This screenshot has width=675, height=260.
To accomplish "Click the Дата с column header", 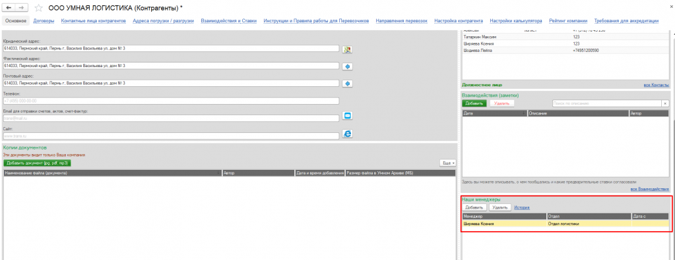I will (651, 217).
